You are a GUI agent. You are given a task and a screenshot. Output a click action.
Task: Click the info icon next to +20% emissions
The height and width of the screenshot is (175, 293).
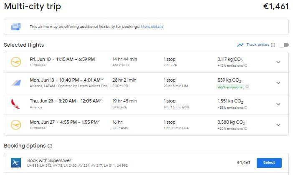(x=245, y=128)
